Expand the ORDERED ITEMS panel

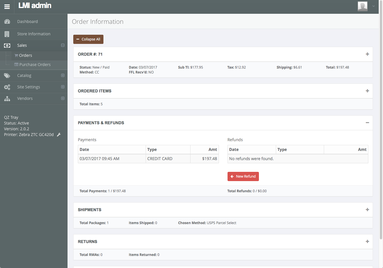pyautogui.click(x=367, y=91)
